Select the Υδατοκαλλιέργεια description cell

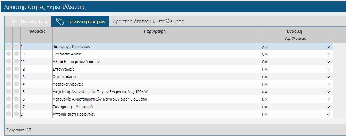[155, 84]
